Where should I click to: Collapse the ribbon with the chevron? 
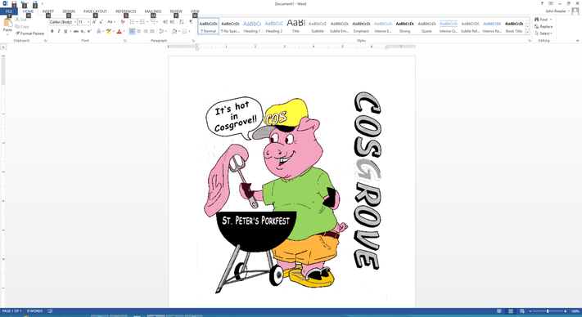click(577, 41)
